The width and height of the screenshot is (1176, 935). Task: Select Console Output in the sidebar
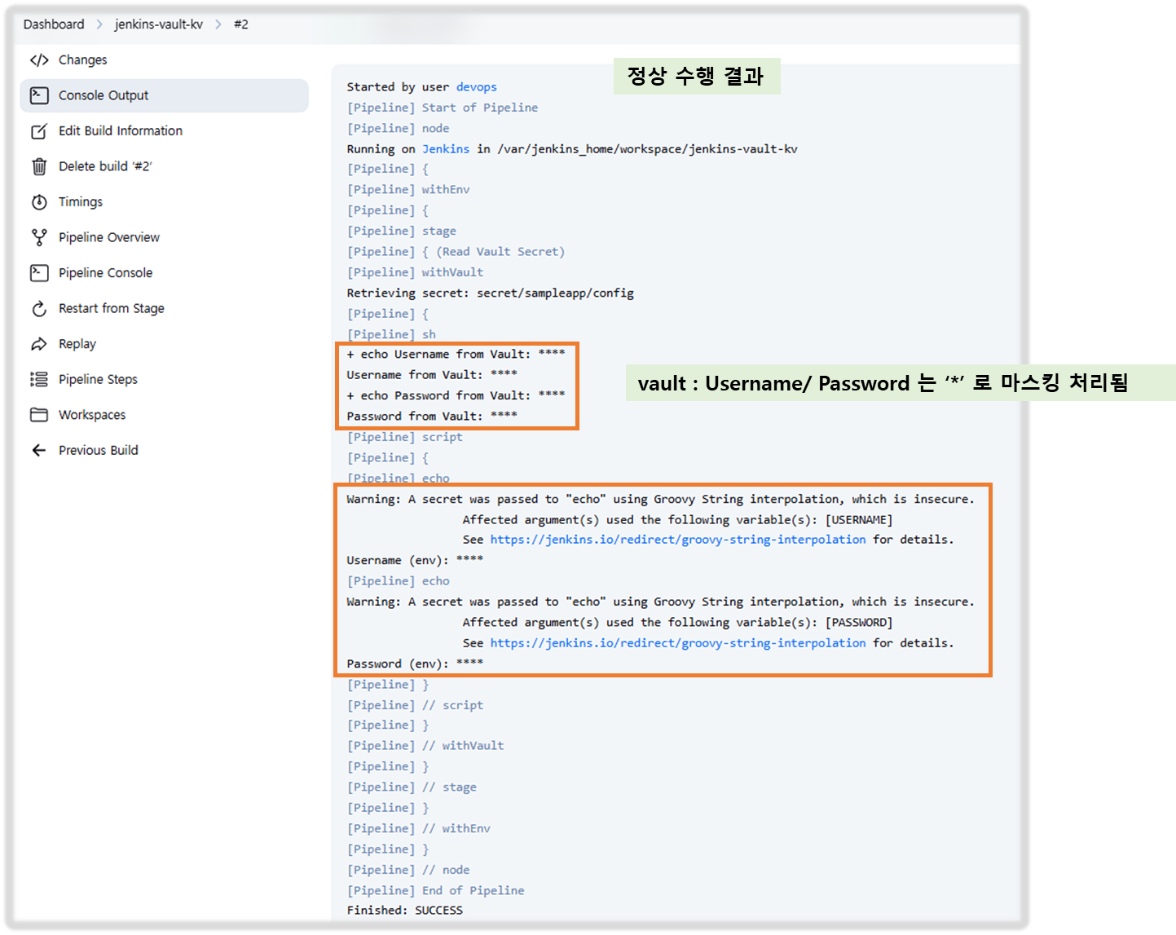(x=164, y=95)
